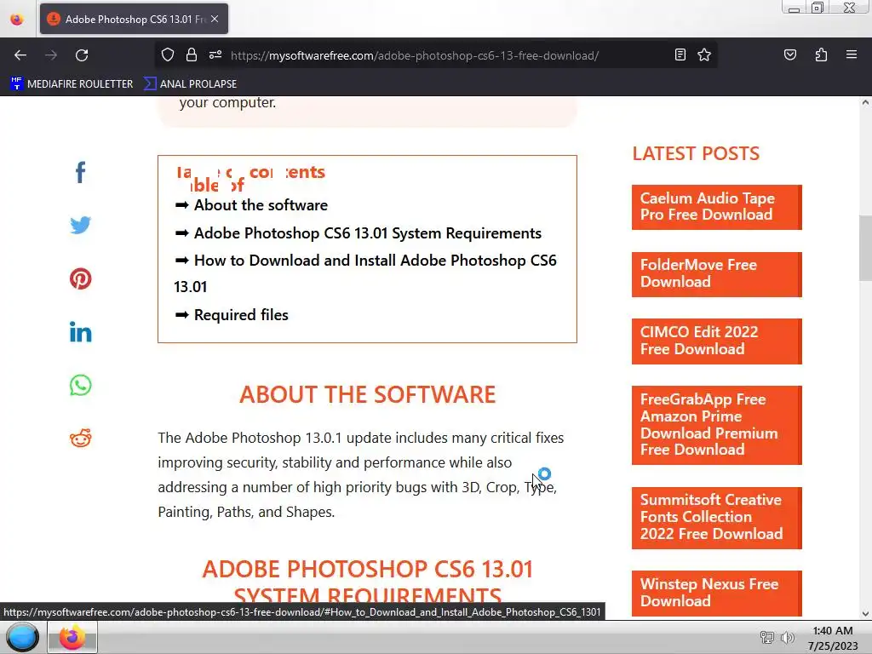Click the Firefox taskbar button
This screenshot has width=872, height=654.
[72, 637]
